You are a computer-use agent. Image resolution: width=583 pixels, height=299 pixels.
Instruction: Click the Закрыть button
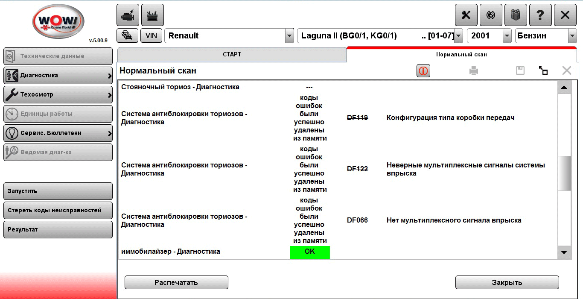[507, 282]
